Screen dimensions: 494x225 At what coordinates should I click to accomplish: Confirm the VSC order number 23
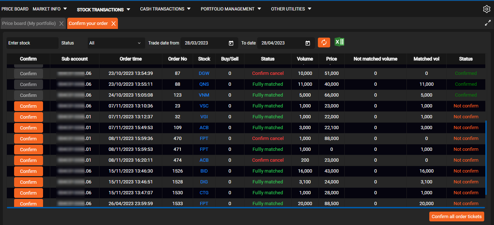tap(28, 106)
